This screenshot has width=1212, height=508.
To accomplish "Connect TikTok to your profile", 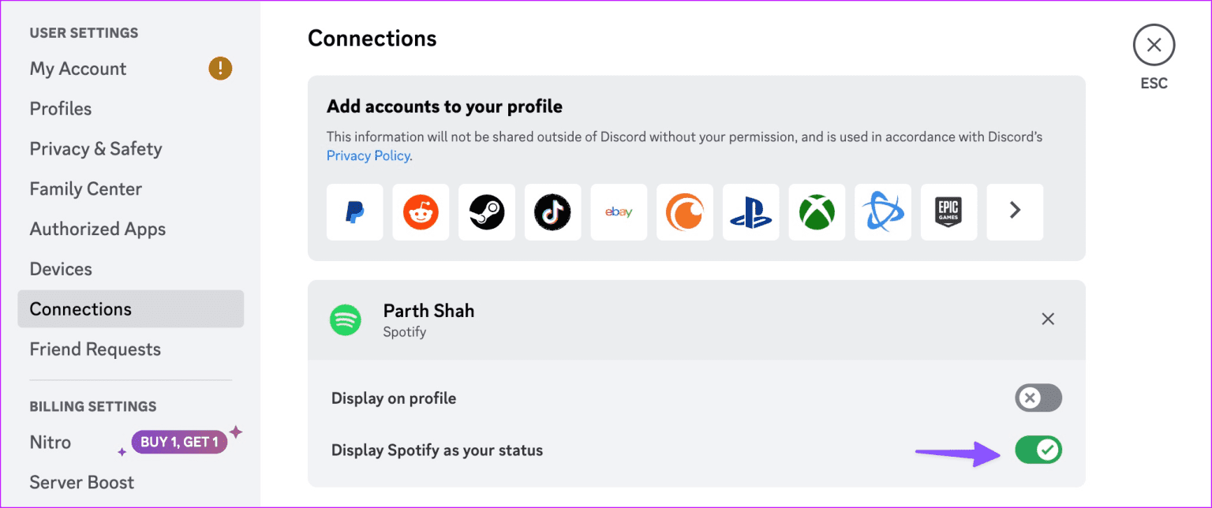I will point(552,212).
